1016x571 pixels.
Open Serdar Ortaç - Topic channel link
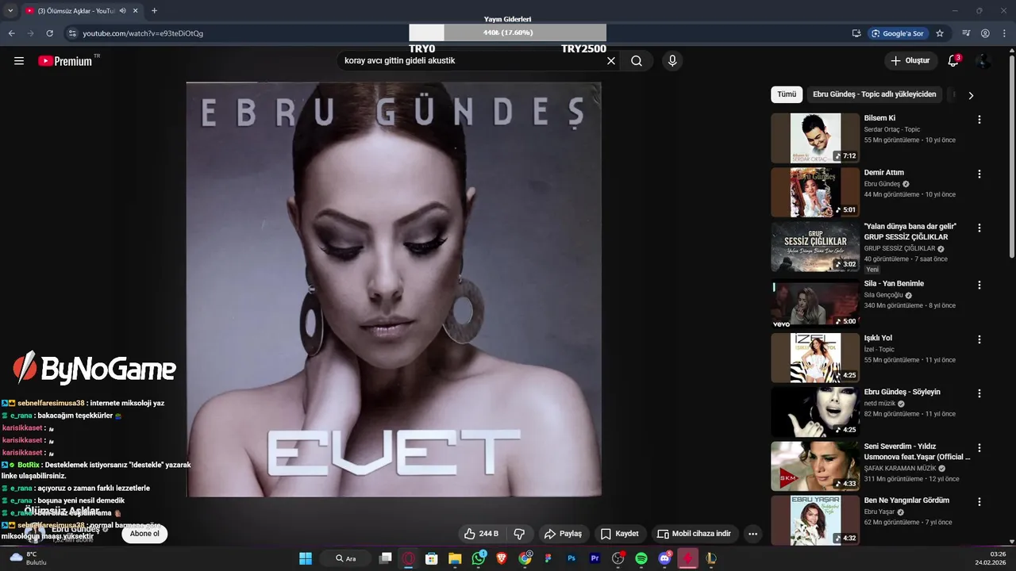point(892,129)
